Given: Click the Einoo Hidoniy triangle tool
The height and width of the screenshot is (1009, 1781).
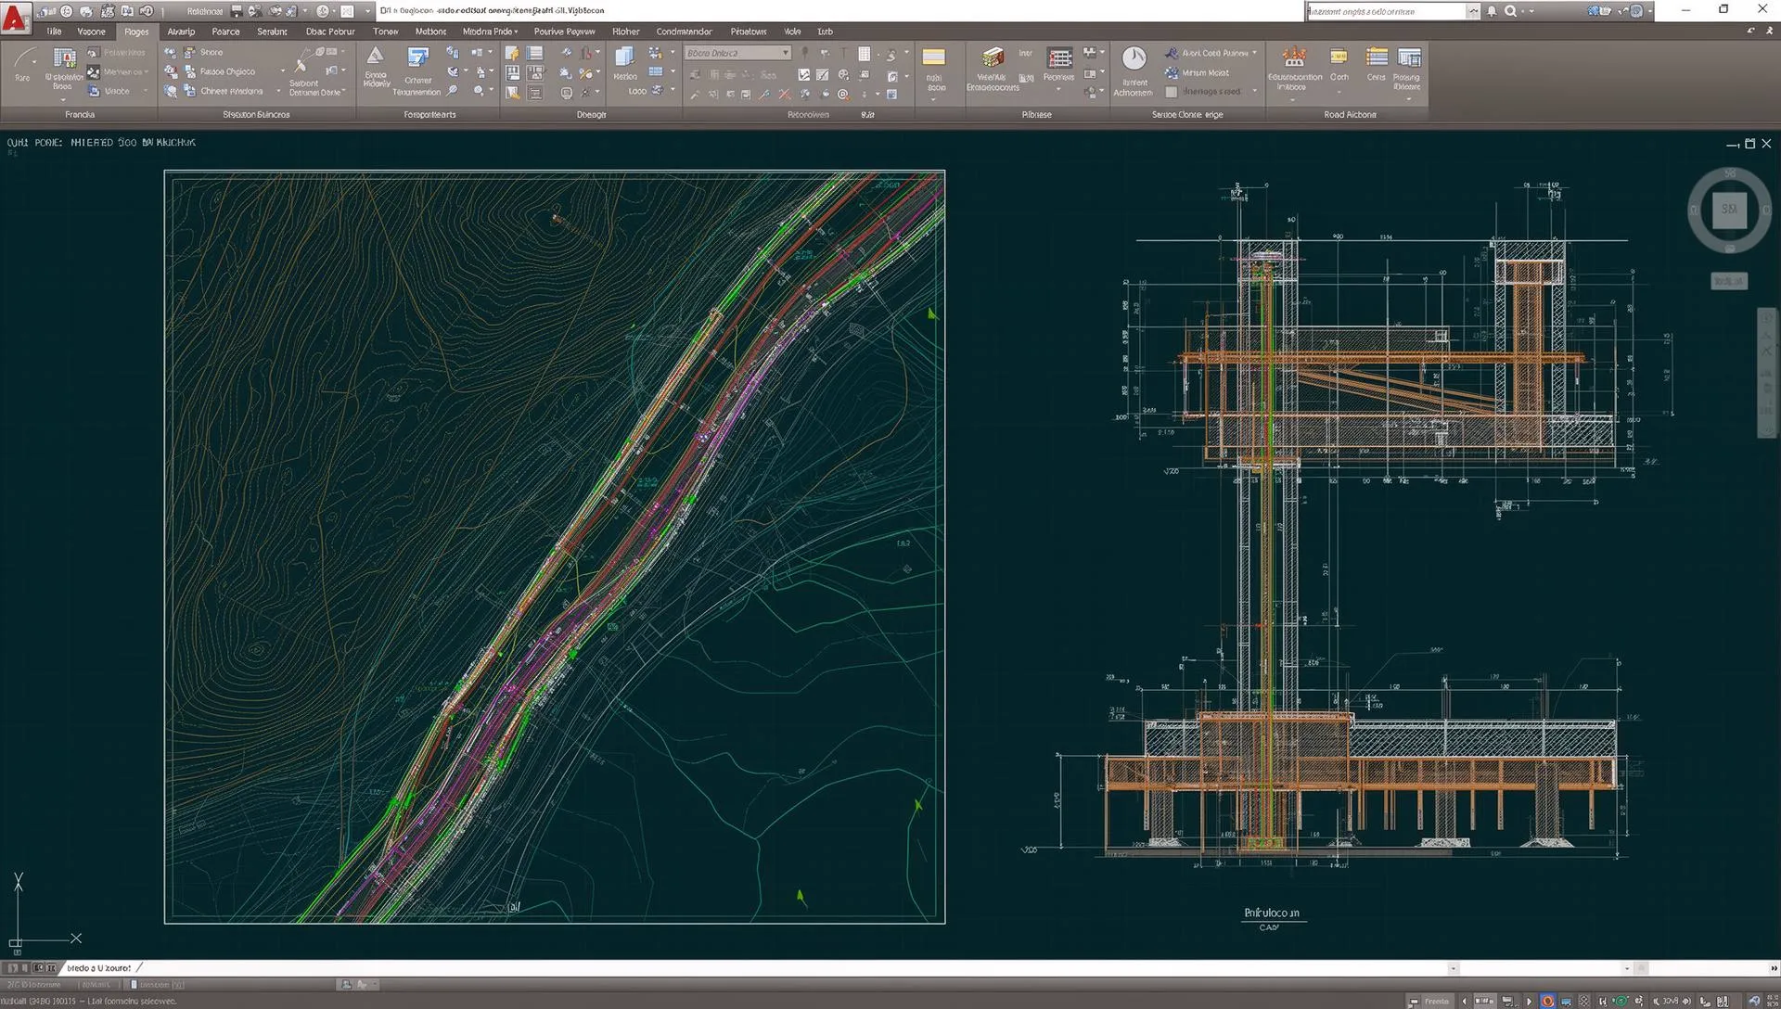Looking at the screenshot, I should coord(376,66).
